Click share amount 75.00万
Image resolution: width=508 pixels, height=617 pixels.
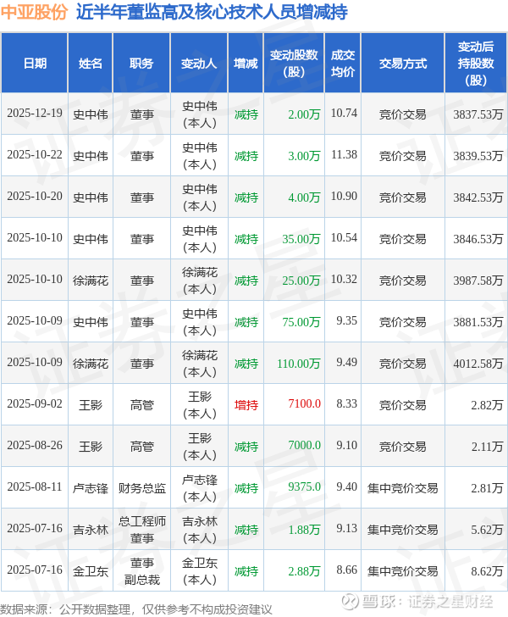click(x=301, y=322)
